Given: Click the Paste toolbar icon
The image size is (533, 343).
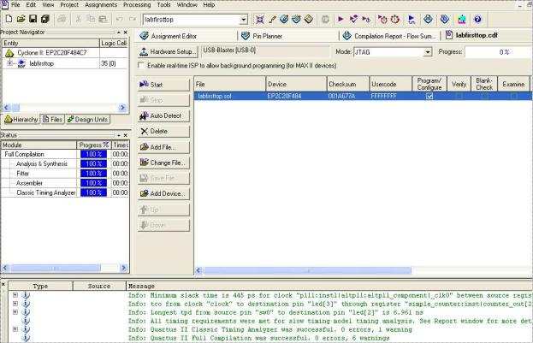Looking at the screenshot, I should [x=103, y=19].
